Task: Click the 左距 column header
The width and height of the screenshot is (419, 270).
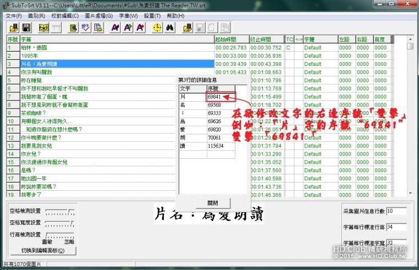Action: pos(347,40)
